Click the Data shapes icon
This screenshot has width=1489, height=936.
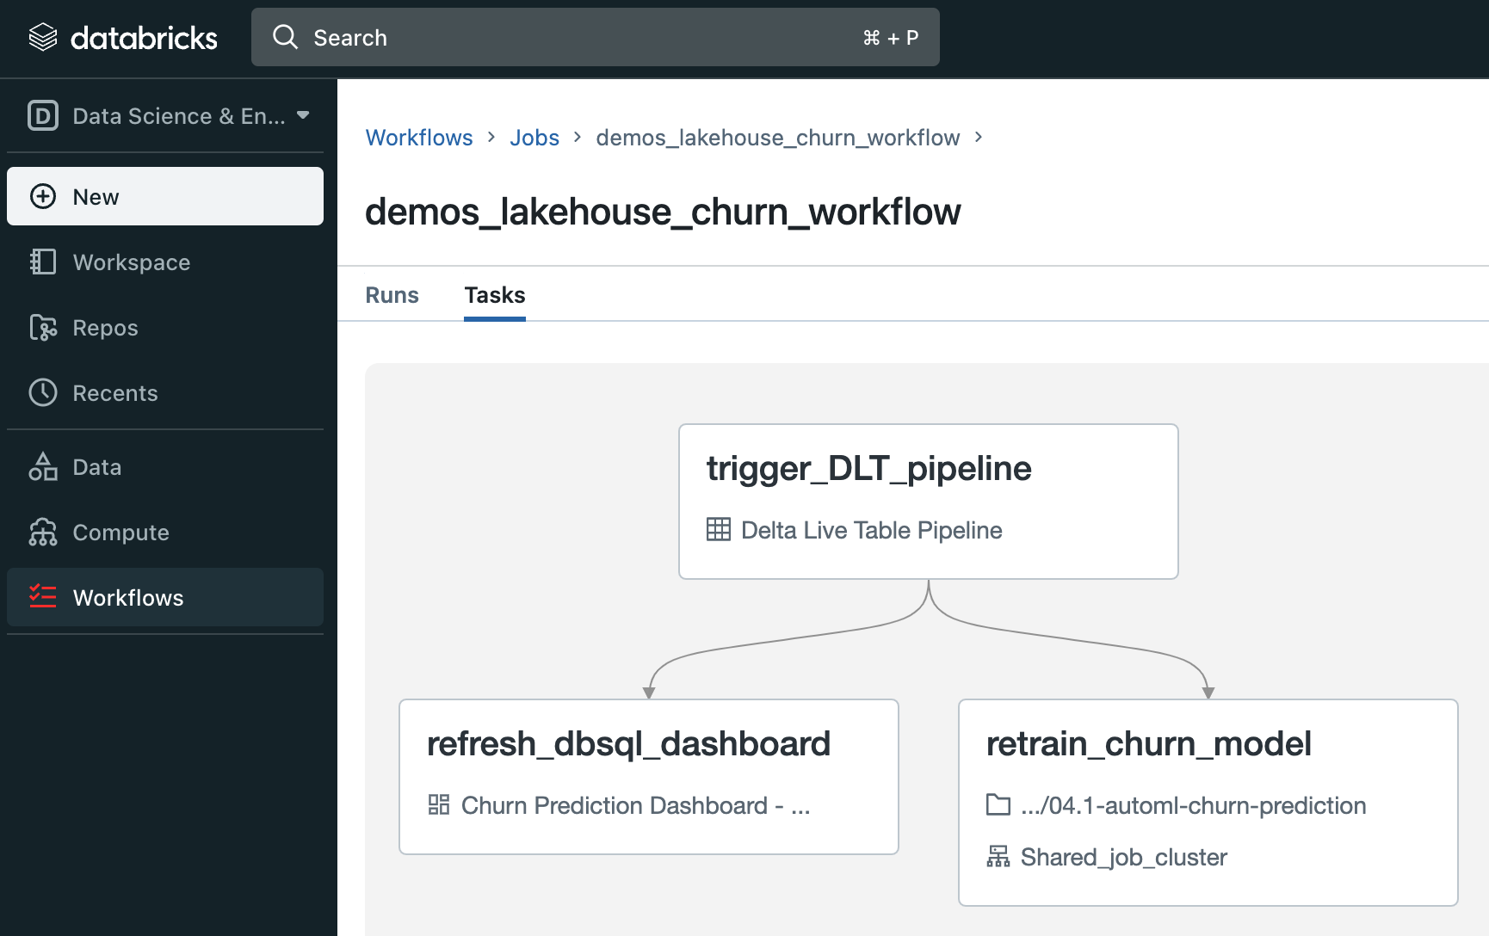point(43,466)
